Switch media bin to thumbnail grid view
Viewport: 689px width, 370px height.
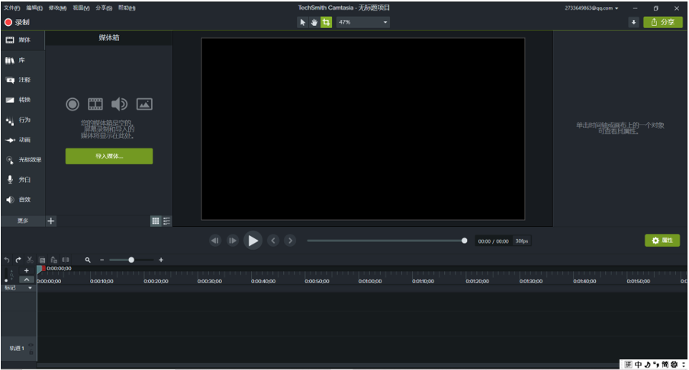pyautogui.click(x=156, y=221)
